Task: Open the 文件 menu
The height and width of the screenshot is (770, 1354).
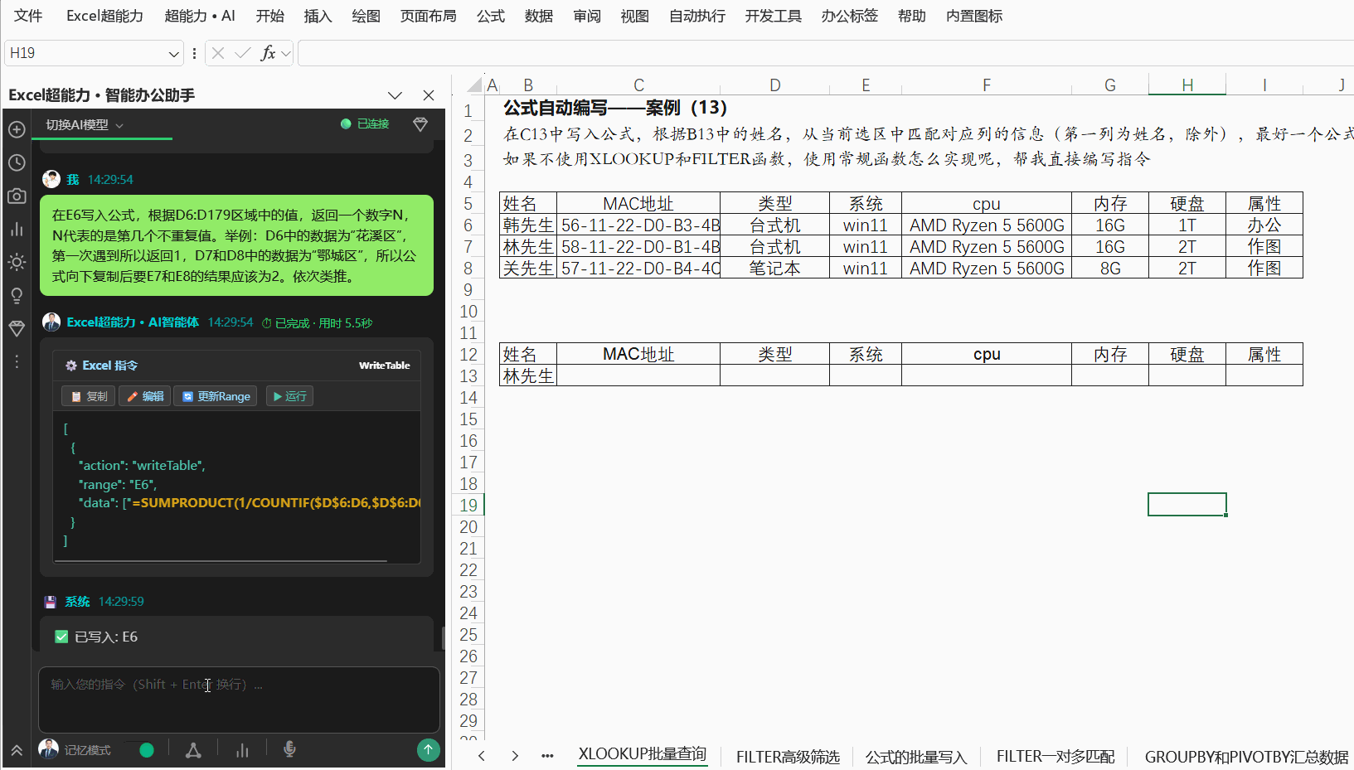Action: click(28, 16)
